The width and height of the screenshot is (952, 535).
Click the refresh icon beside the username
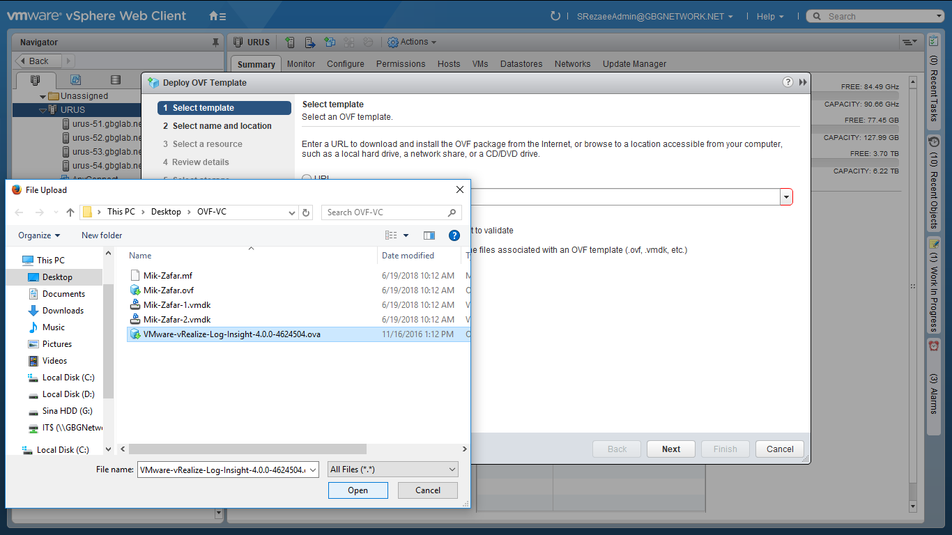[555, 16]
